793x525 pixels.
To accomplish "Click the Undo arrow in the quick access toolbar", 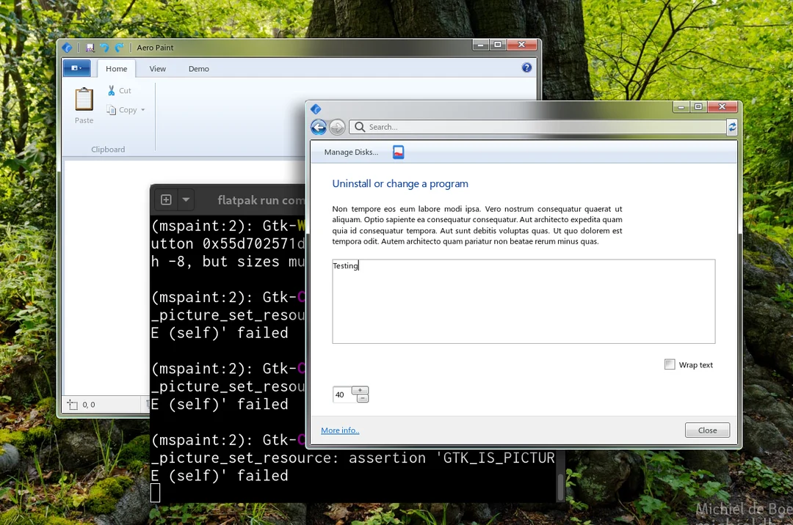I will [x=104, y=47].
